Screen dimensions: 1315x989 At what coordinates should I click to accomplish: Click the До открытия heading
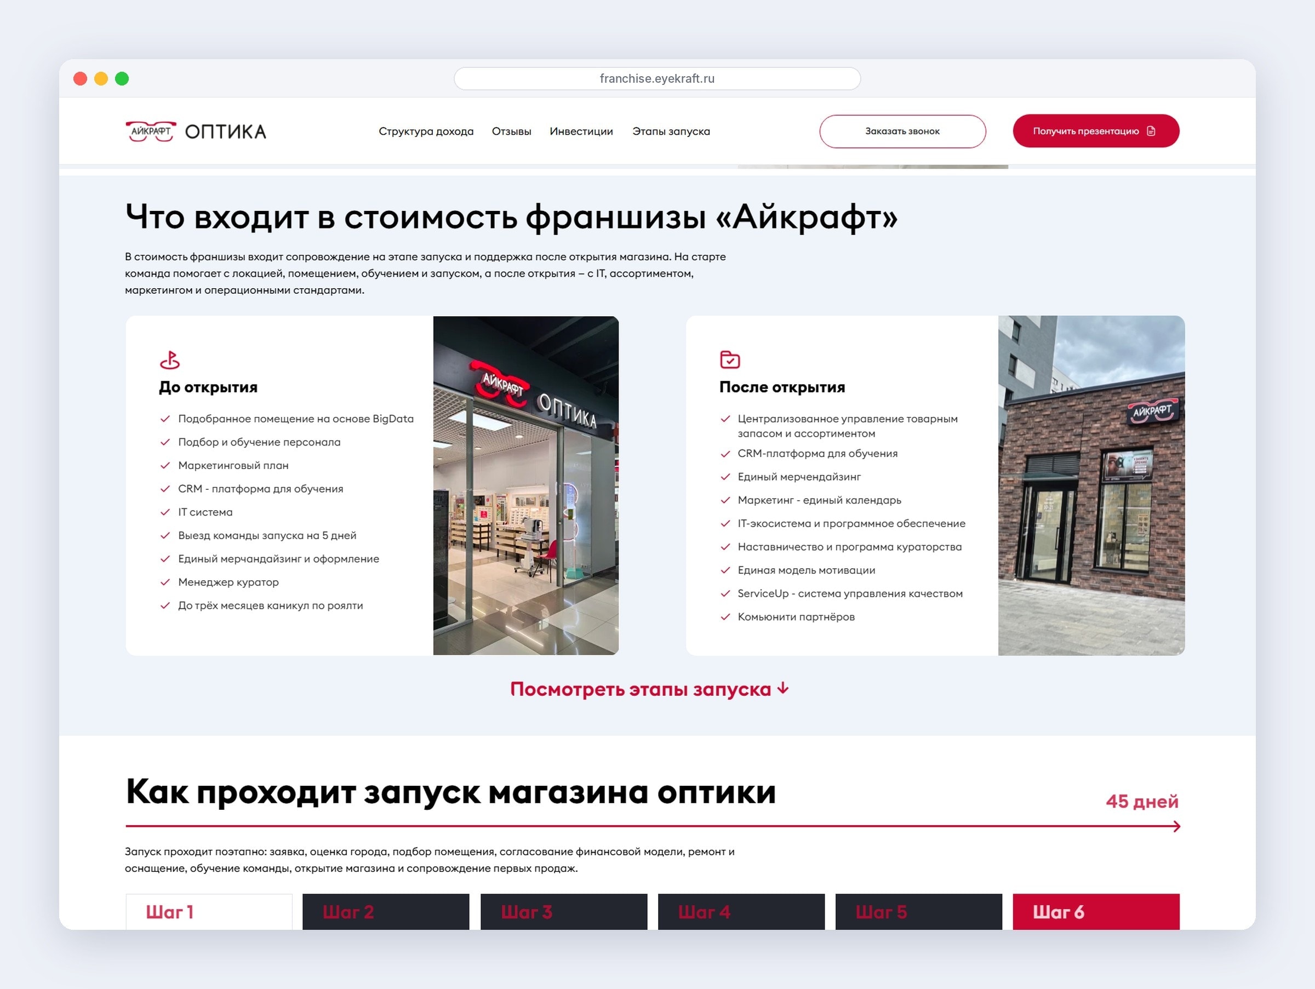click(208, 387)
